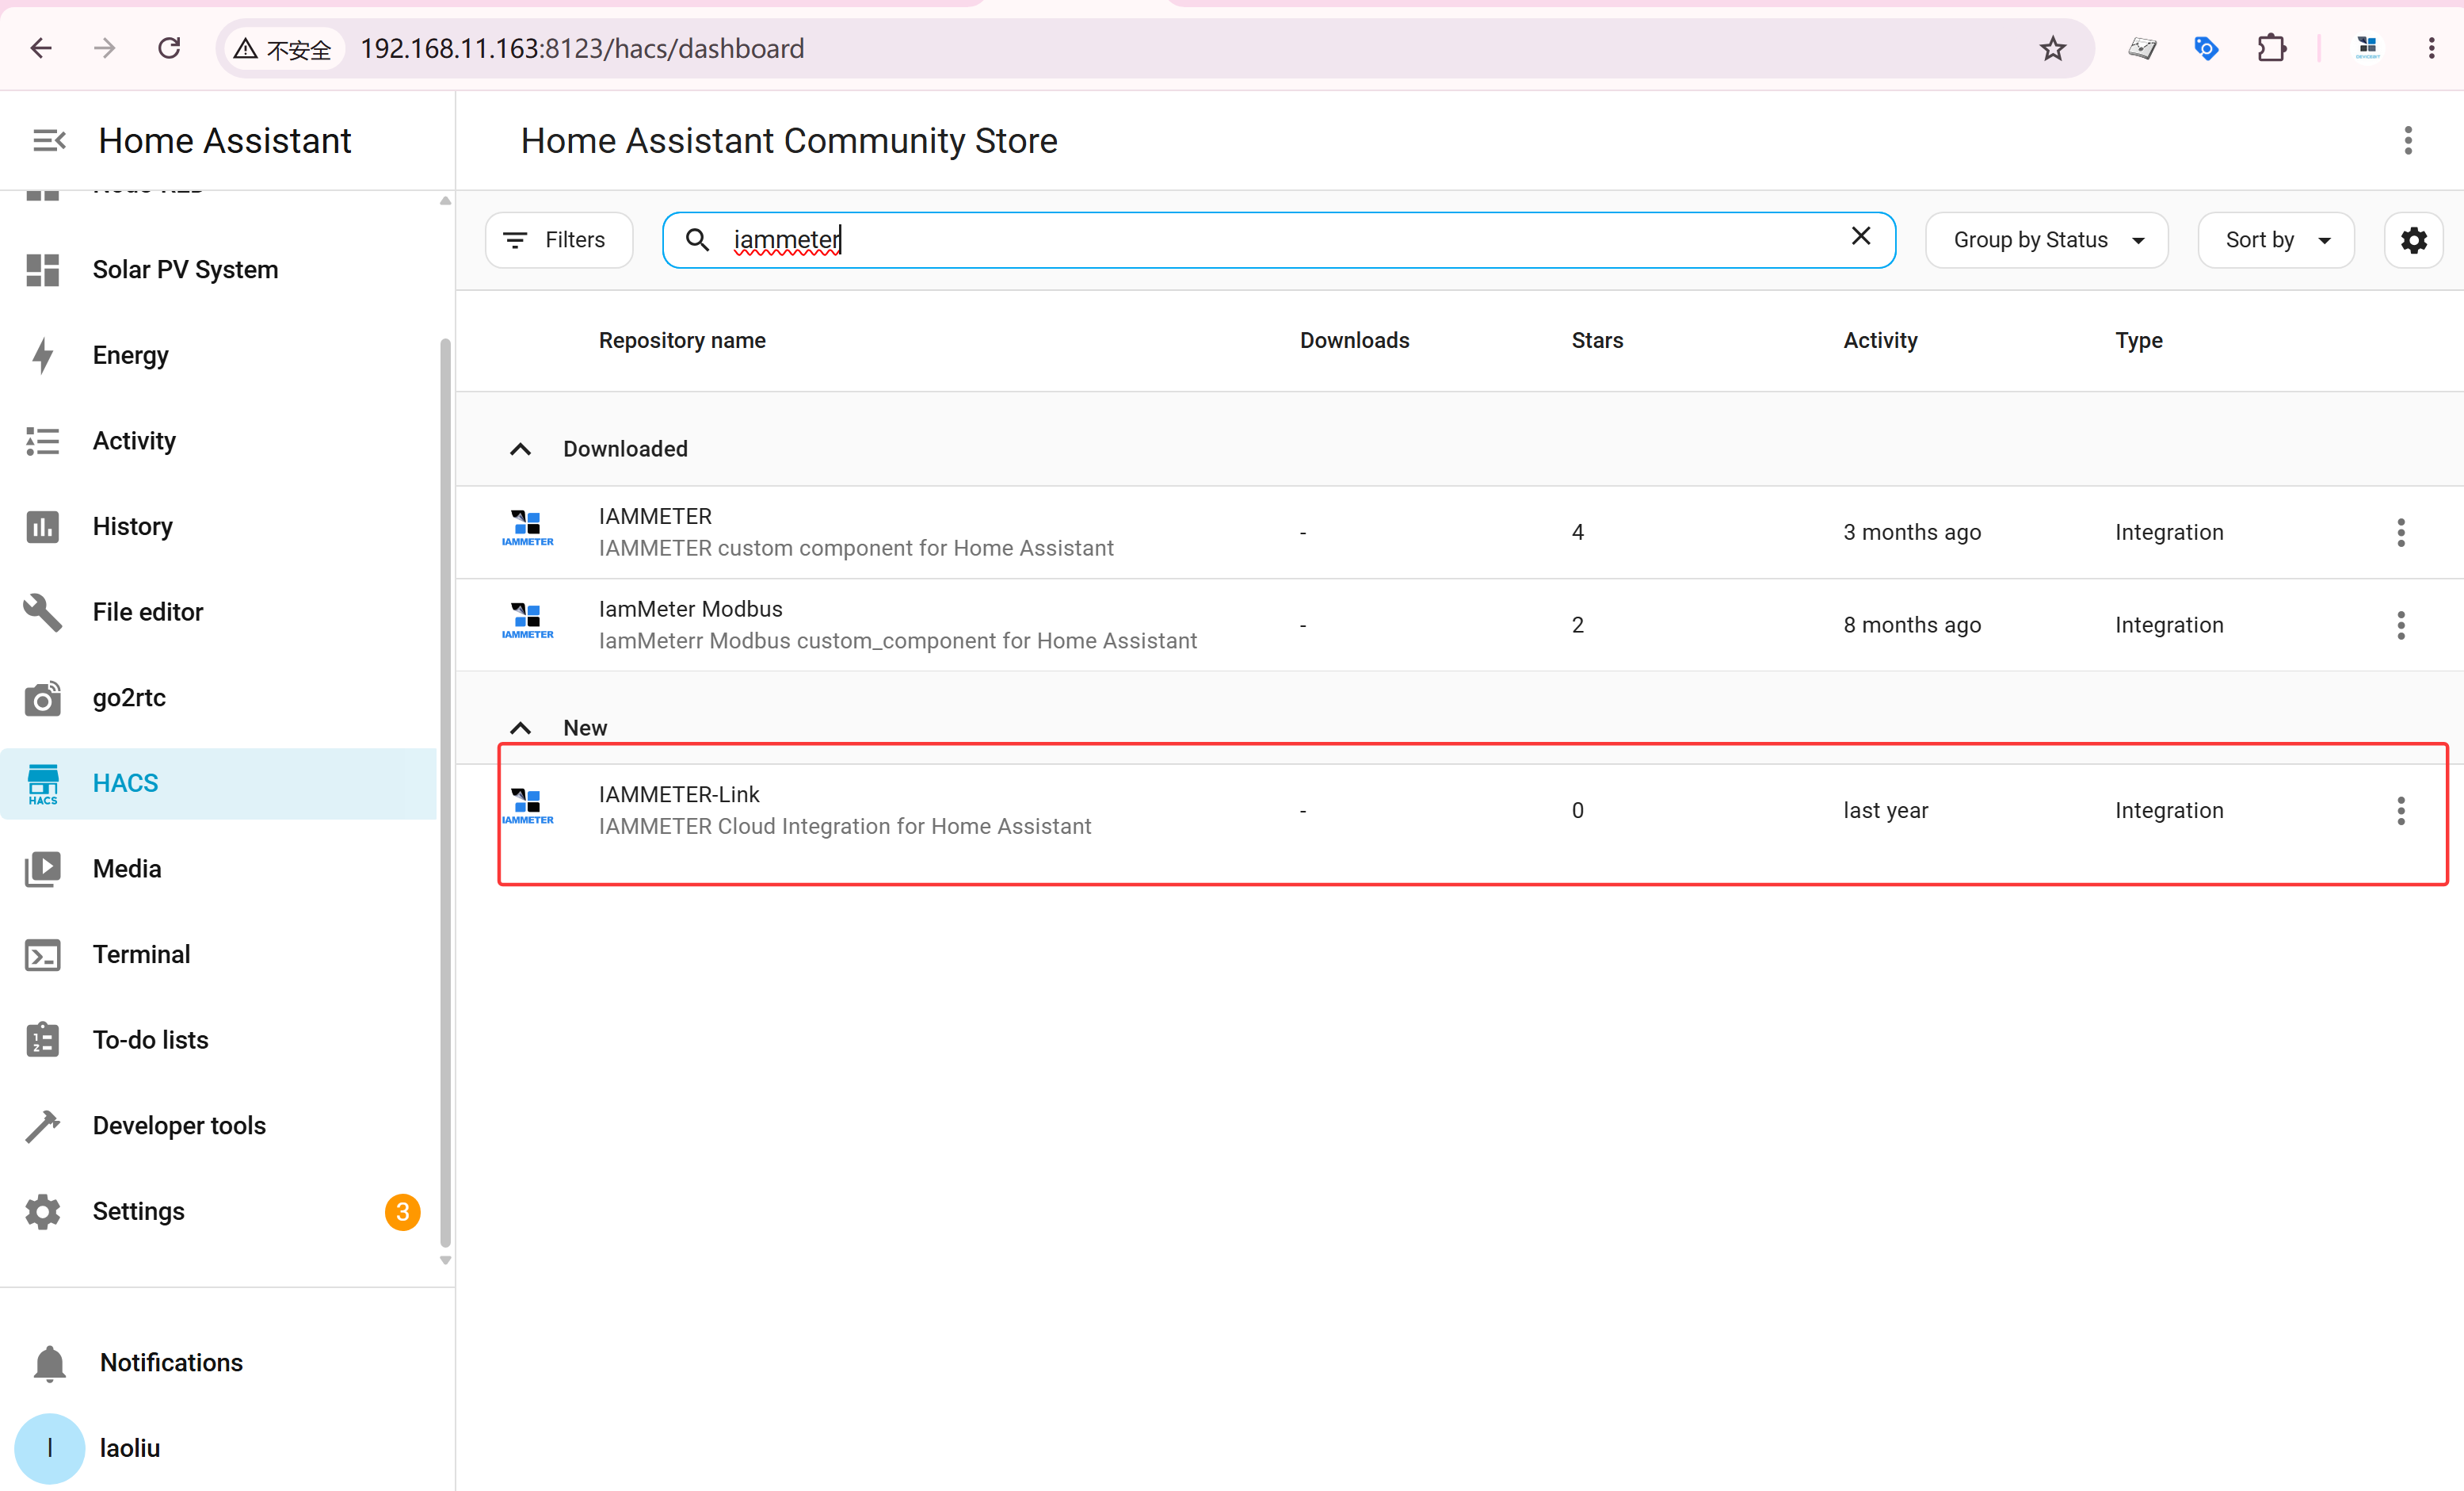The height and width of the screenshot is (1491, 2464).
Task: Sort by Type column header
Action: click(2139, 340)
